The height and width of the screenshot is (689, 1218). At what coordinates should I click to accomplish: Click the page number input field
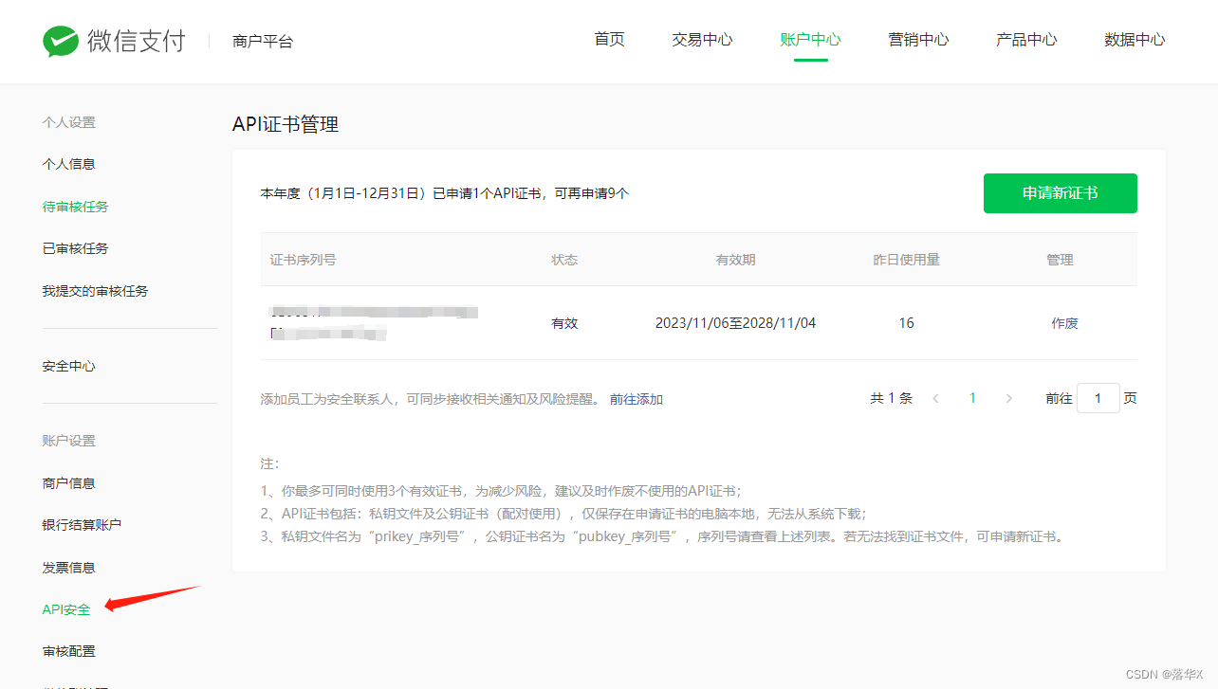pyautogui.click(x=1098, y=397)
